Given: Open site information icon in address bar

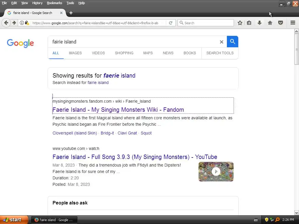Looking at the screenshot, I should [x=22, y=23].
